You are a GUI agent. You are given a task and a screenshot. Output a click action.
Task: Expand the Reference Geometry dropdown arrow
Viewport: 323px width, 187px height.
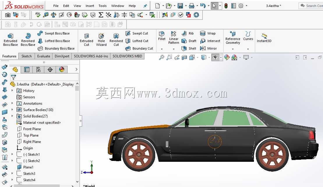(233, 49)
